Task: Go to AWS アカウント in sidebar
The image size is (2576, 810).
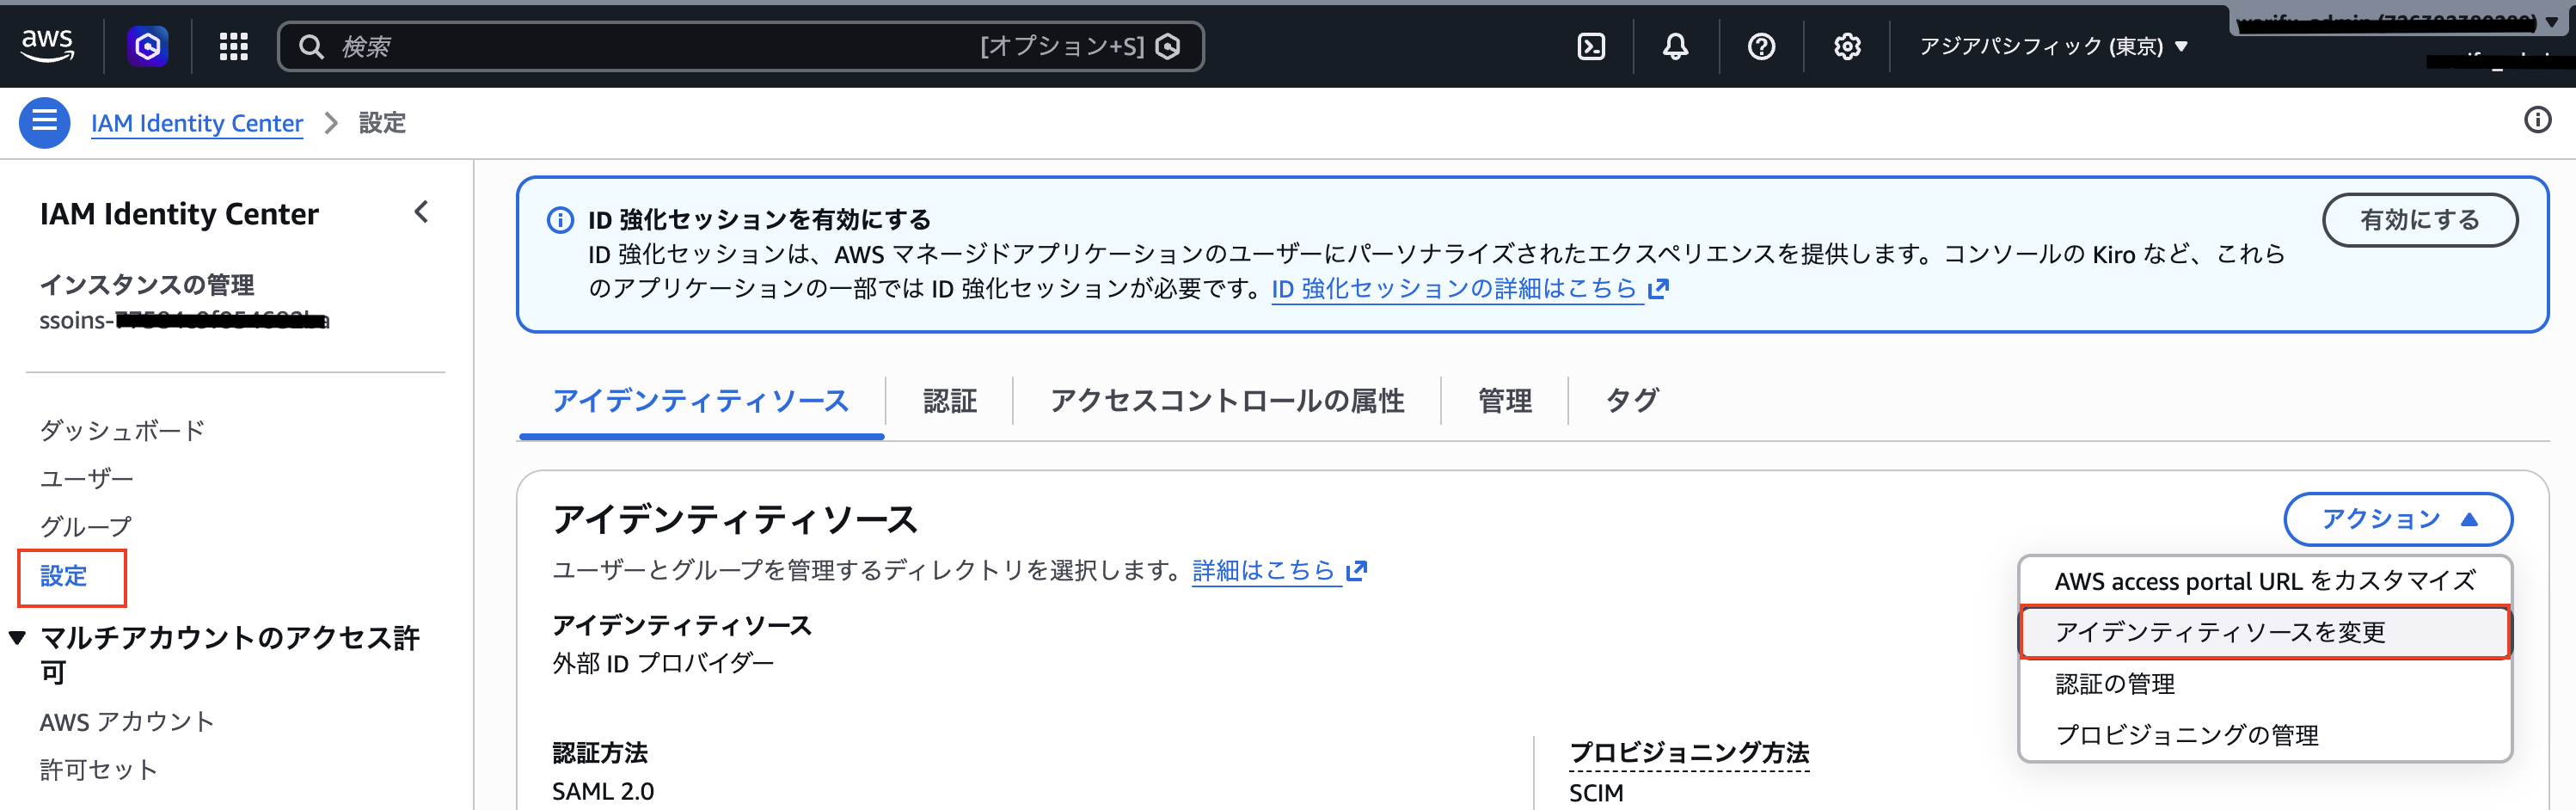Action: pyautogui.click(x=127, y=721)
